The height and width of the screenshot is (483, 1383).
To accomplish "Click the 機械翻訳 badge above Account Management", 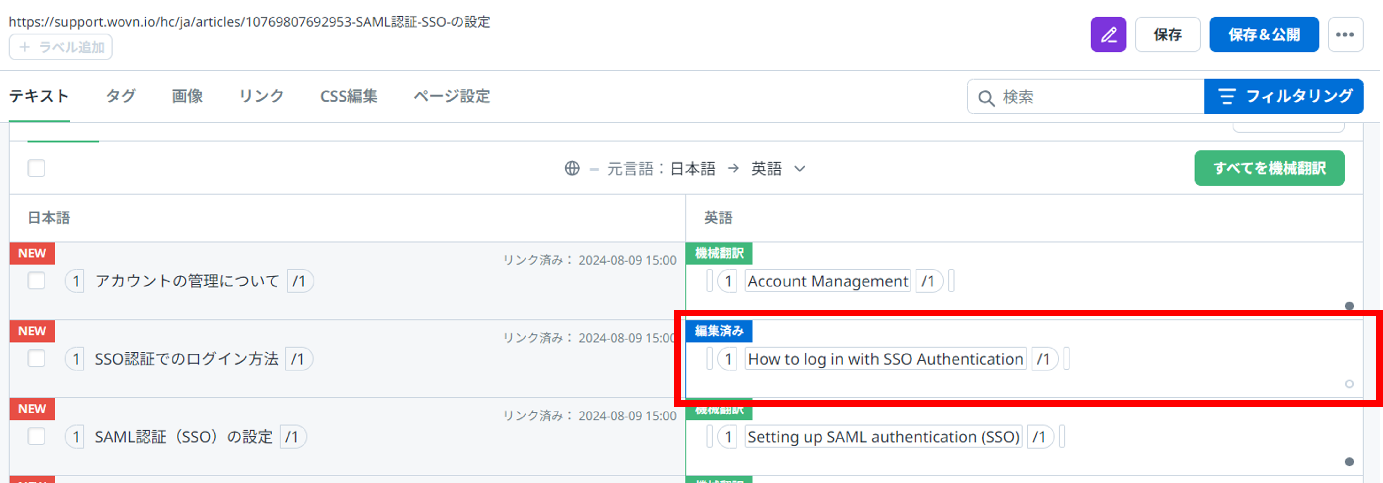I will click(x=719, y=253).
